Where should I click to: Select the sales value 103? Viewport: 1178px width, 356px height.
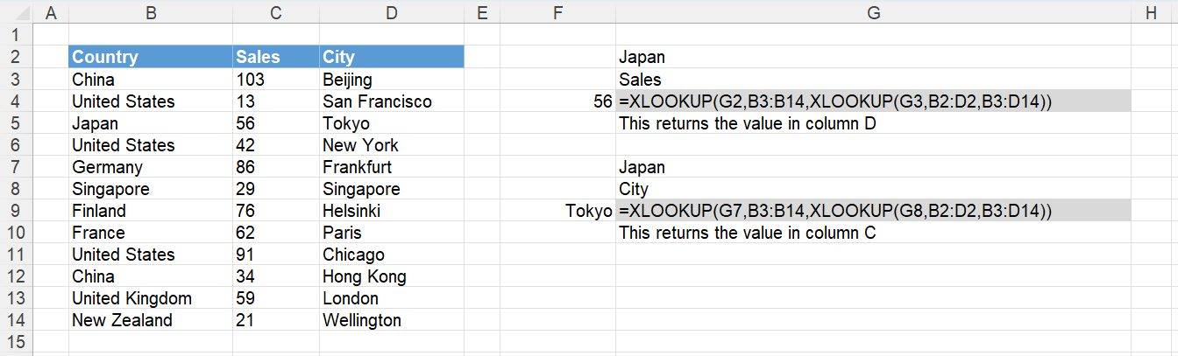pos(276,80)
